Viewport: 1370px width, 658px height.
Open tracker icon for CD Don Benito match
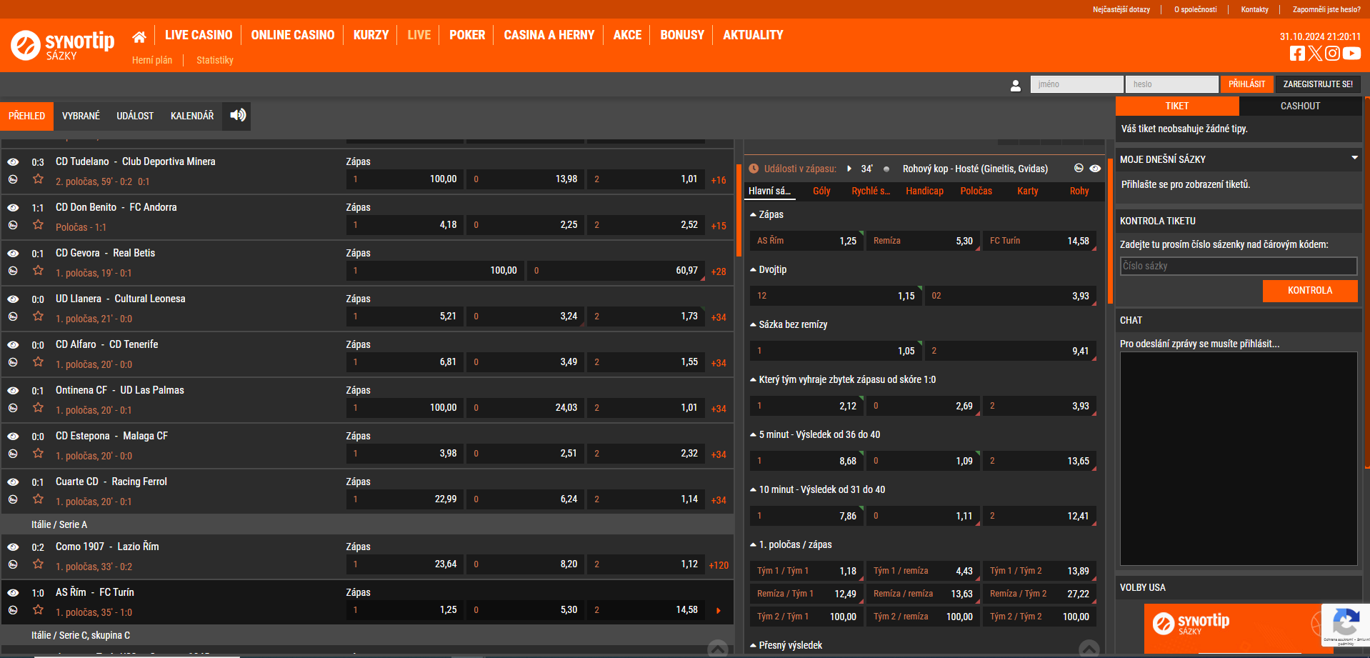point(13,225)
